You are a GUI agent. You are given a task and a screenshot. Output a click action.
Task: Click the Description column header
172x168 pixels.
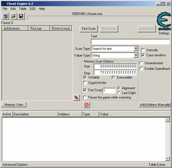[35, 114]
